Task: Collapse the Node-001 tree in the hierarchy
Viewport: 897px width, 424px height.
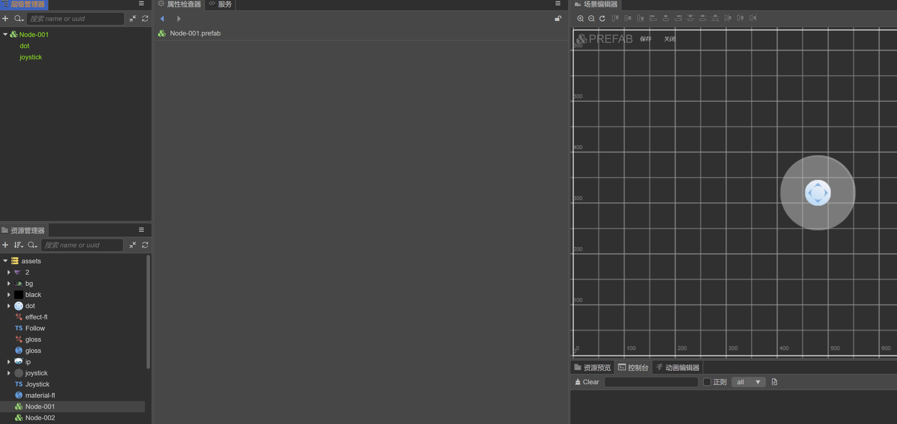Action: (x=5, y=34)
